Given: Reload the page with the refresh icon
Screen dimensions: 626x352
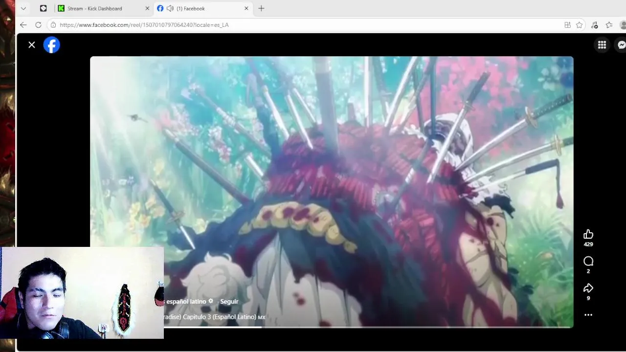Looking at the screenshot, I should (x=38, y=25).
